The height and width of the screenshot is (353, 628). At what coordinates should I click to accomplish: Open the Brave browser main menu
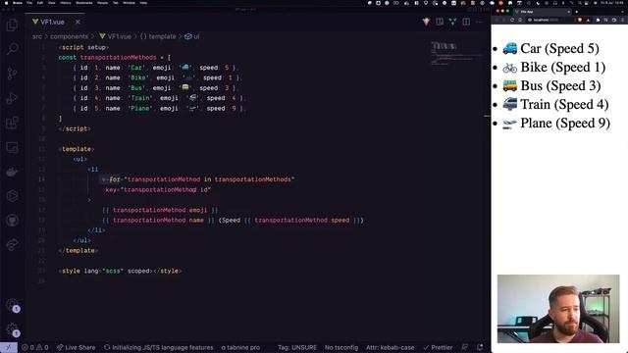[x=622, y=20]
